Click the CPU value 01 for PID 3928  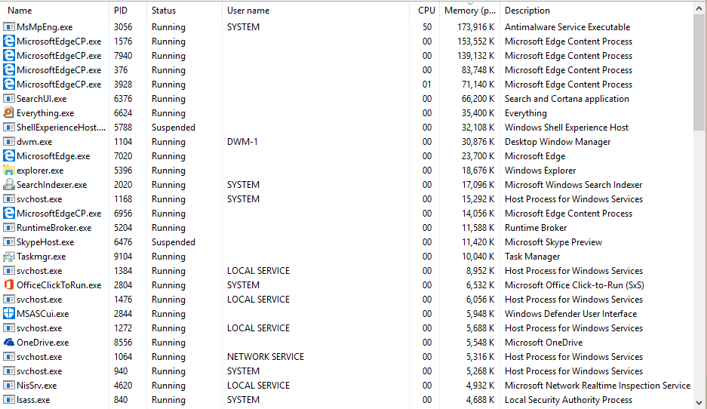(x=426, y=85)
